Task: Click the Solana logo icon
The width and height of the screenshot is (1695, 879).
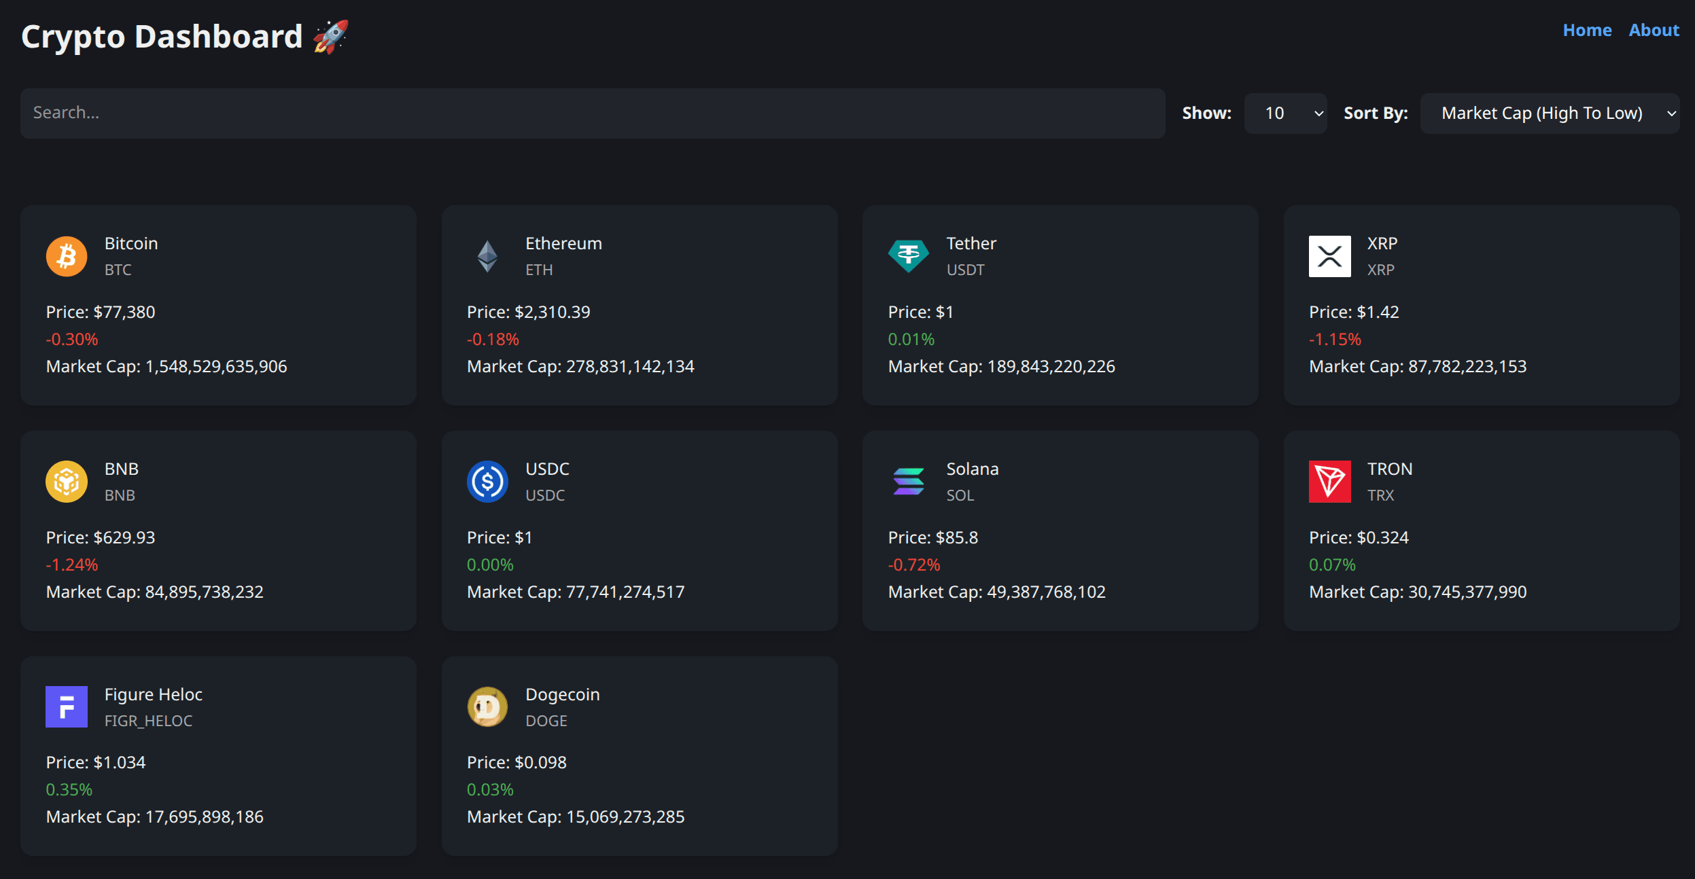Action: [x=908, y=481]
